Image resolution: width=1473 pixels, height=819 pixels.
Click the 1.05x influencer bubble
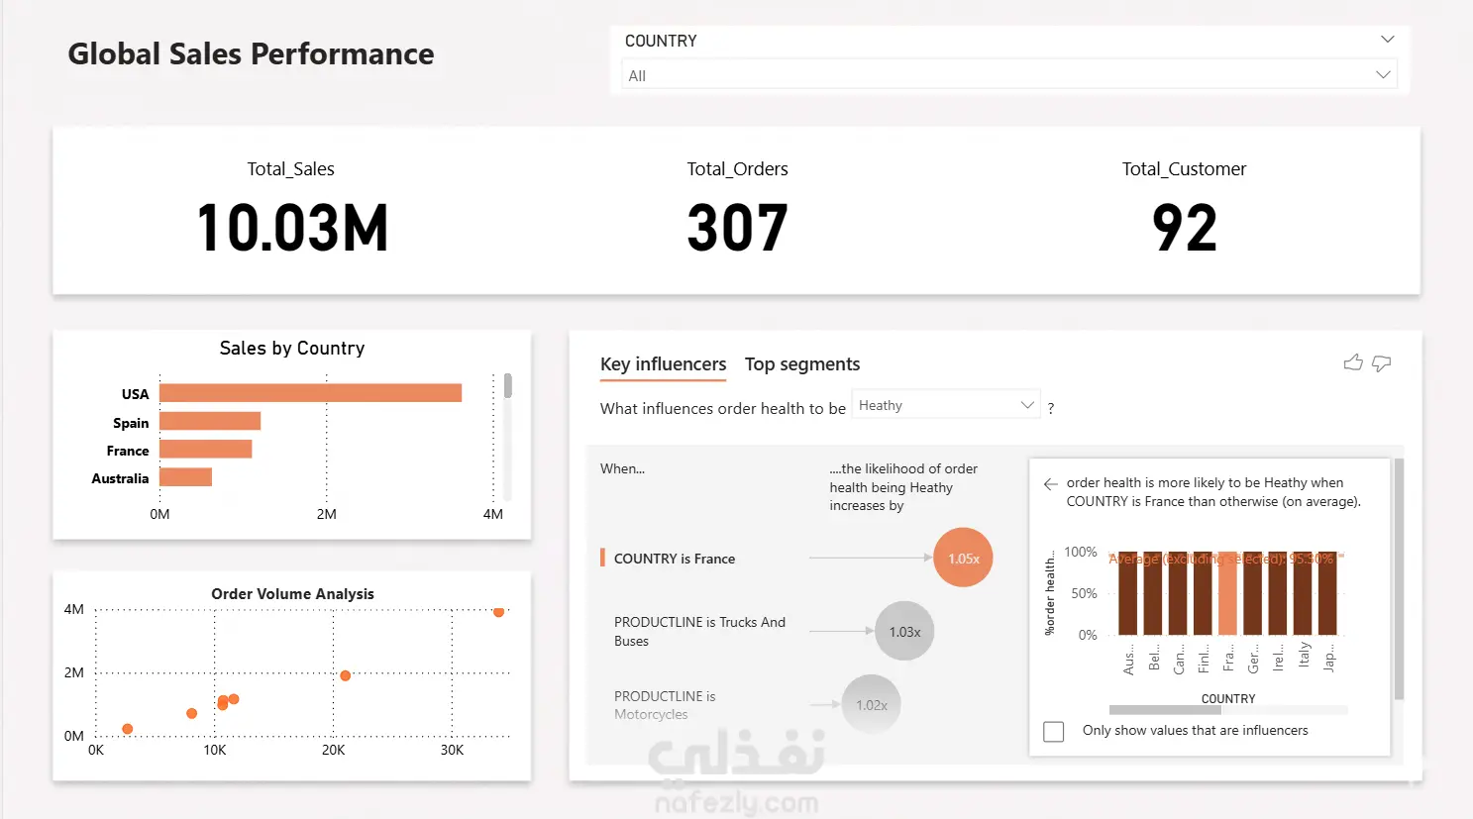click(x=963, y=558)
